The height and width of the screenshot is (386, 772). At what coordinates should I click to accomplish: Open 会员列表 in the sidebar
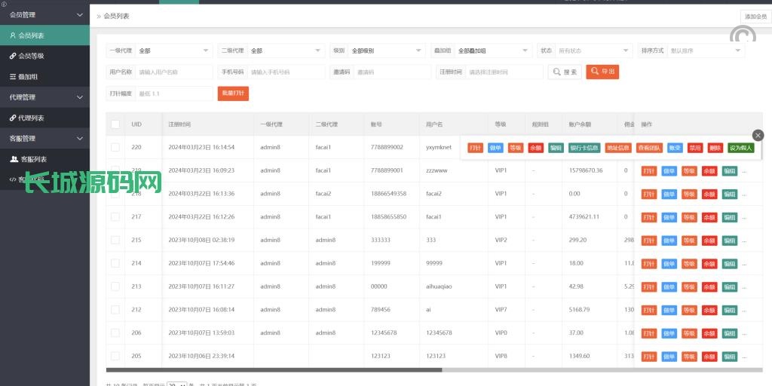[x=32, y=35]
